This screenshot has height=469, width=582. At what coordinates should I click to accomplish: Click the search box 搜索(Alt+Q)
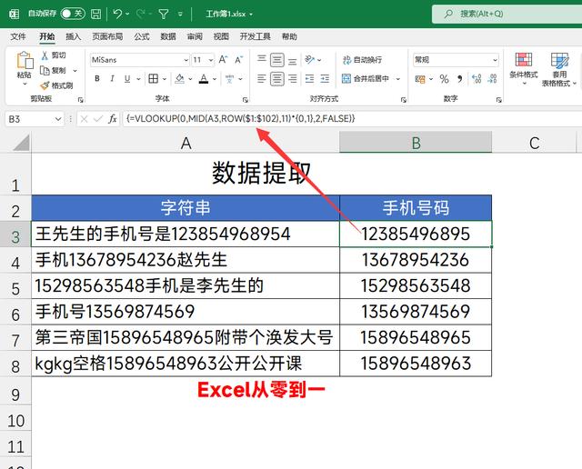coord(507,15)
